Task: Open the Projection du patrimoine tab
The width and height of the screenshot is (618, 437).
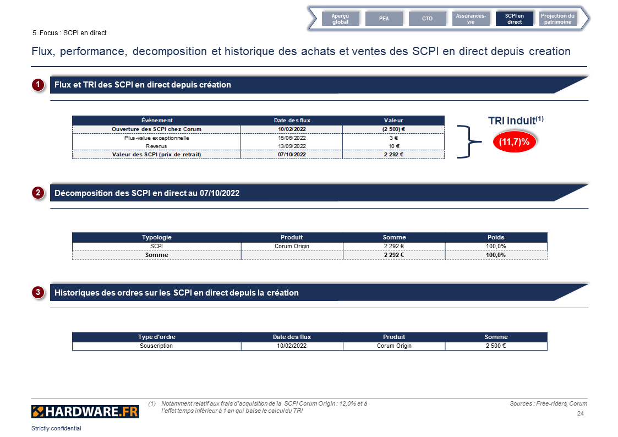Action: (557, 19)
